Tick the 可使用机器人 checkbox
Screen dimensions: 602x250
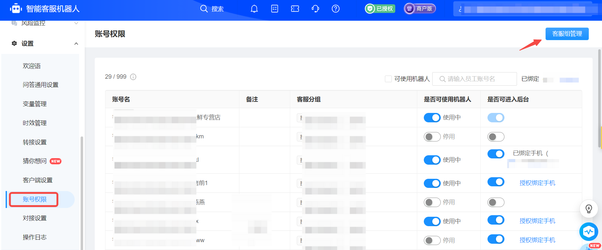[x=388, y=79]
